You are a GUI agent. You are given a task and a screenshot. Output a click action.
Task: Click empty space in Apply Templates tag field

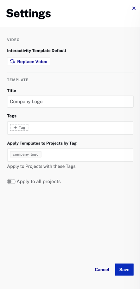(87, 155)
